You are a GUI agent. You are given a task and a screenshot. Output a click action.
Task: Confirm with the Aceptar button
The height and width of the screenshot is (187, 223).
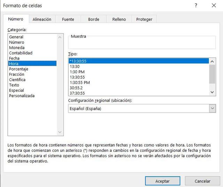click(x=163, y=181)
